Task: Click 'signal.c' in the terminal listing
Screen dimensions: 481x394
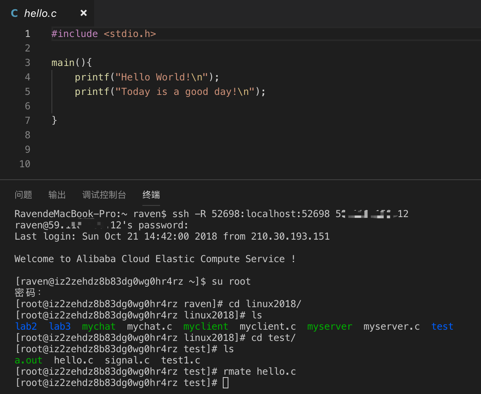Action: 127,360
